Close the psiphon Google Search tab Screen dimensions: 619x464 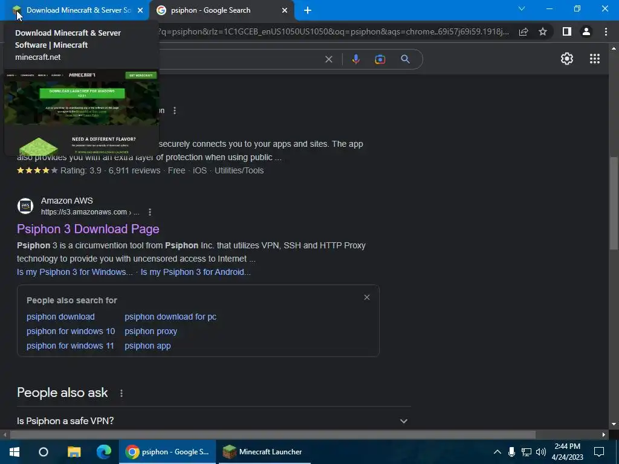click(285, 10)
